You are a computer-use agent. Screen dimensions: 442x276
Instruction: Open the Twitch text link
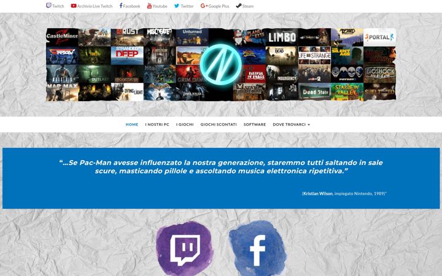tap(58, 6)
